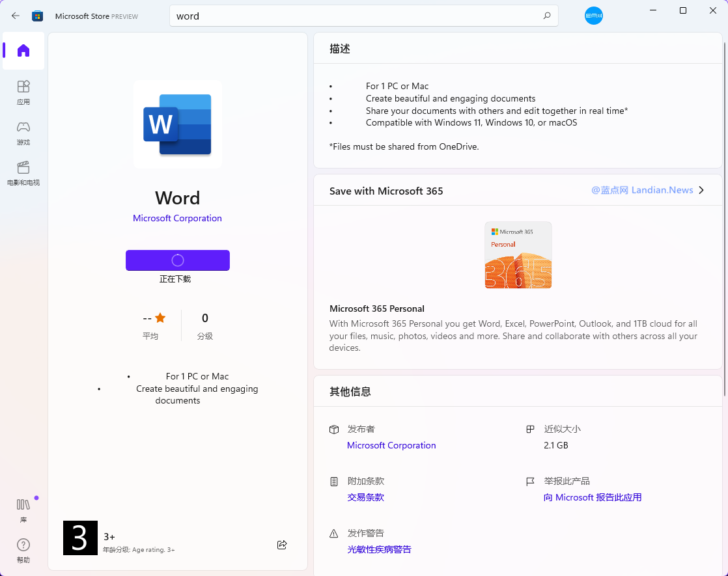Click the back arrow in title bar

point(16,16)
